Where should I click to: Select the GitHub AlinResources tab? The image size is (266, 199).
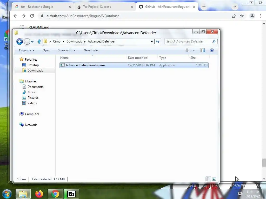pos(167,7)
